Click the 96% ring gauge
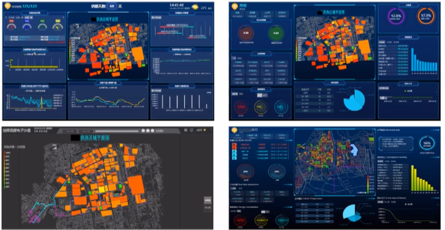The width and height of the screenshot is (445, 230). coord(427,143)
